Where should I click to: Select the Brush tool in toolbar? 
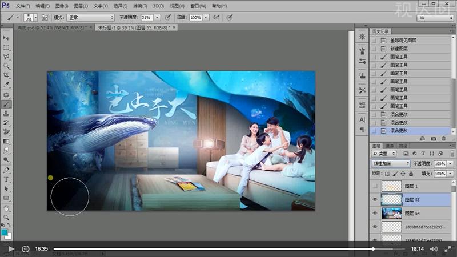tap(6, 104)
